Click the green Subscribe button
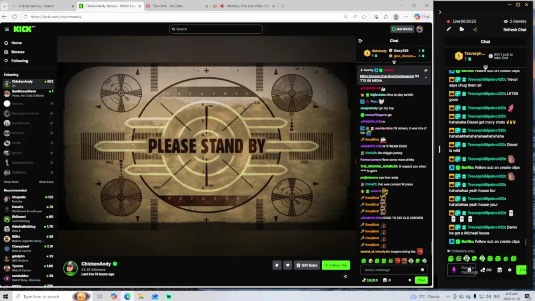This screenshot has height=301, width=535. (x=336, y=265)
